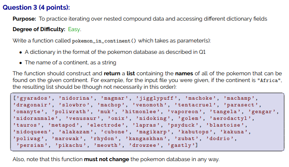289x167 pixels.
Task: Click the bold word 'names'
Action: [184, 74]
